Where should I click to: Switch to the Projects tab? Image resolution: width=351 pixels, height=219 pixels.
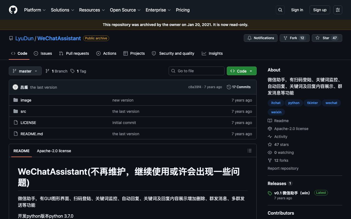click(x=134, y=53)
